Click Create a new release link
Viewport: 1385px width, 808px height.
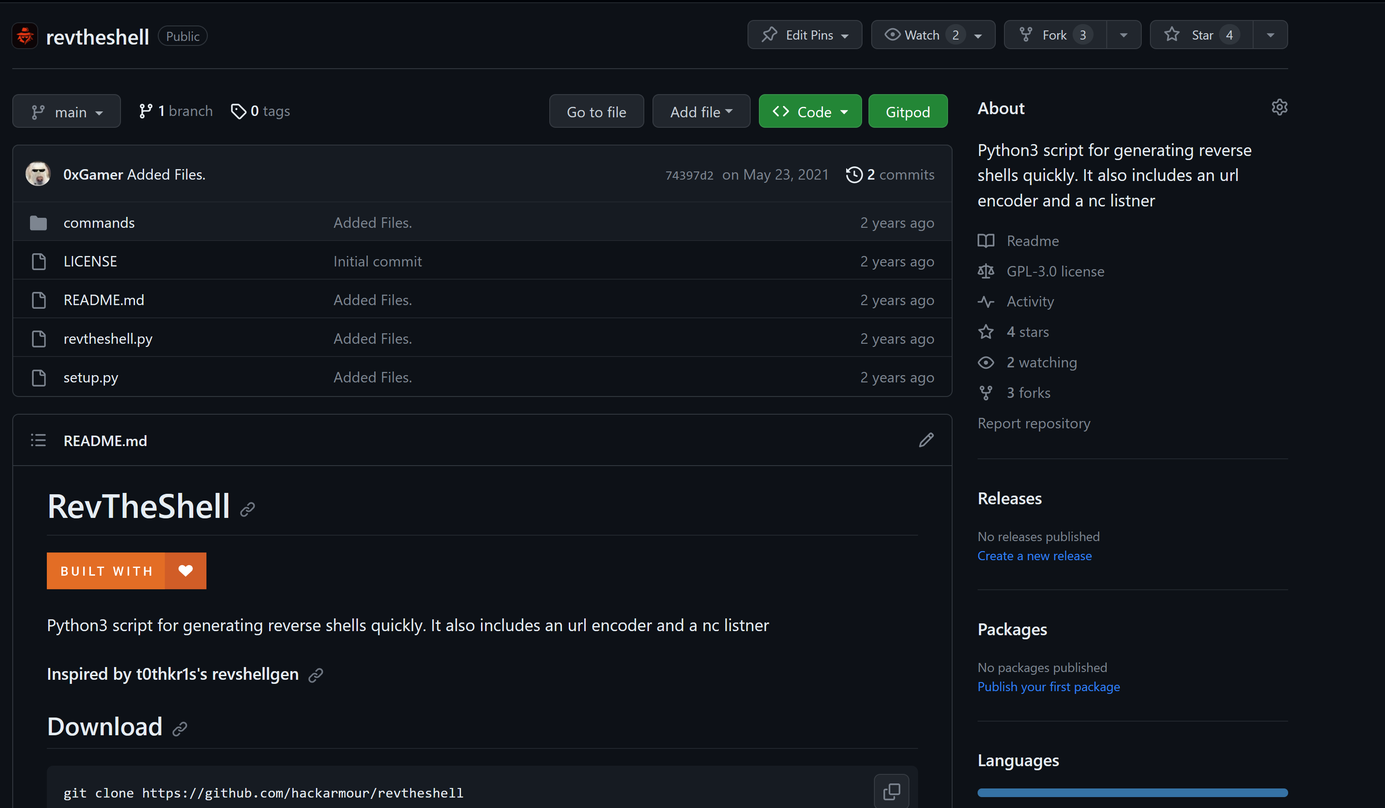click(1034, 556)
